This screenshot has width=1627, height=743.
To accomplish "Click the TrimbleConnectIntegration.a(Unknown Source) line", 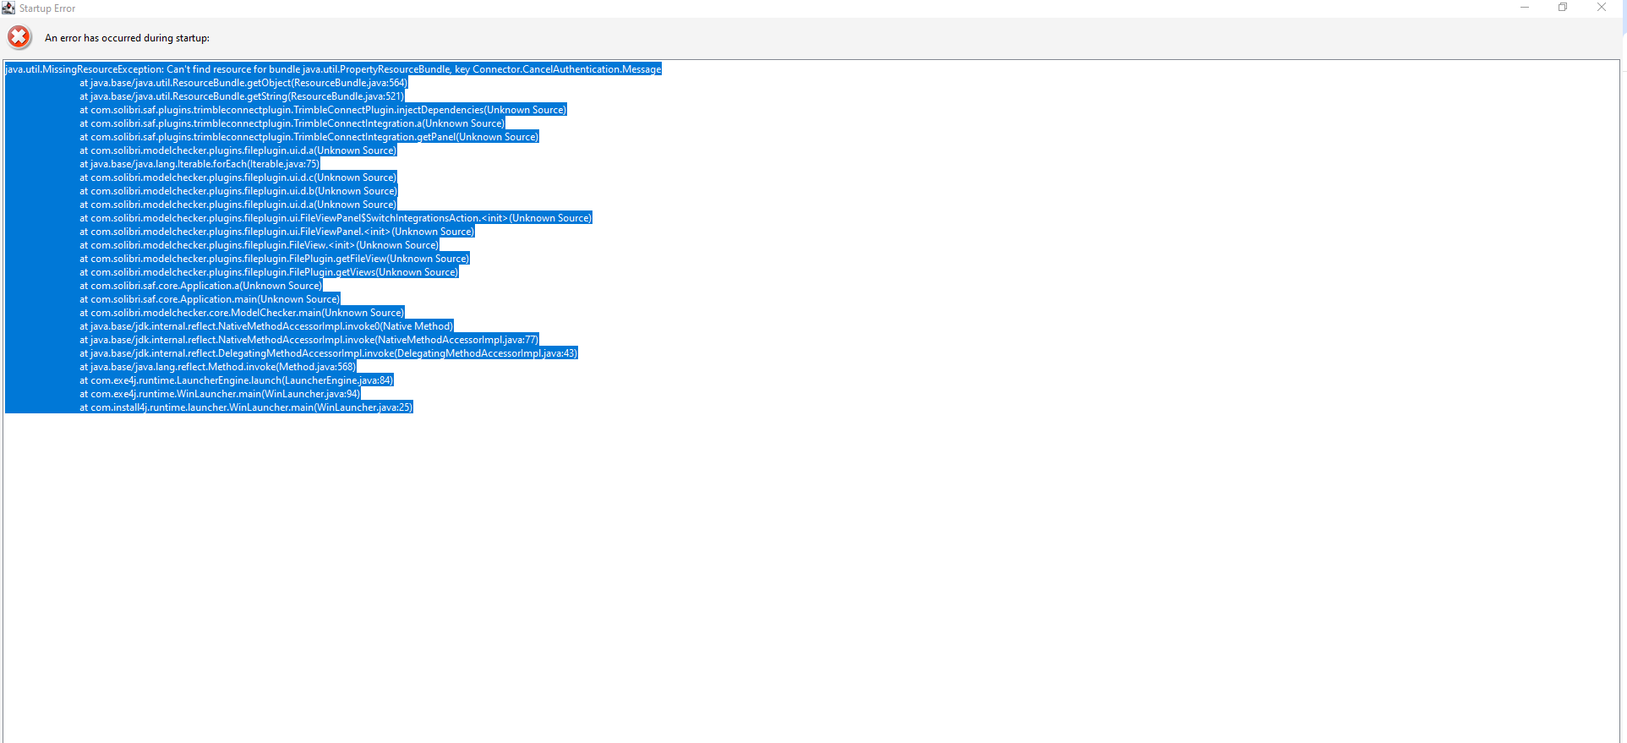I will (292, 123).
